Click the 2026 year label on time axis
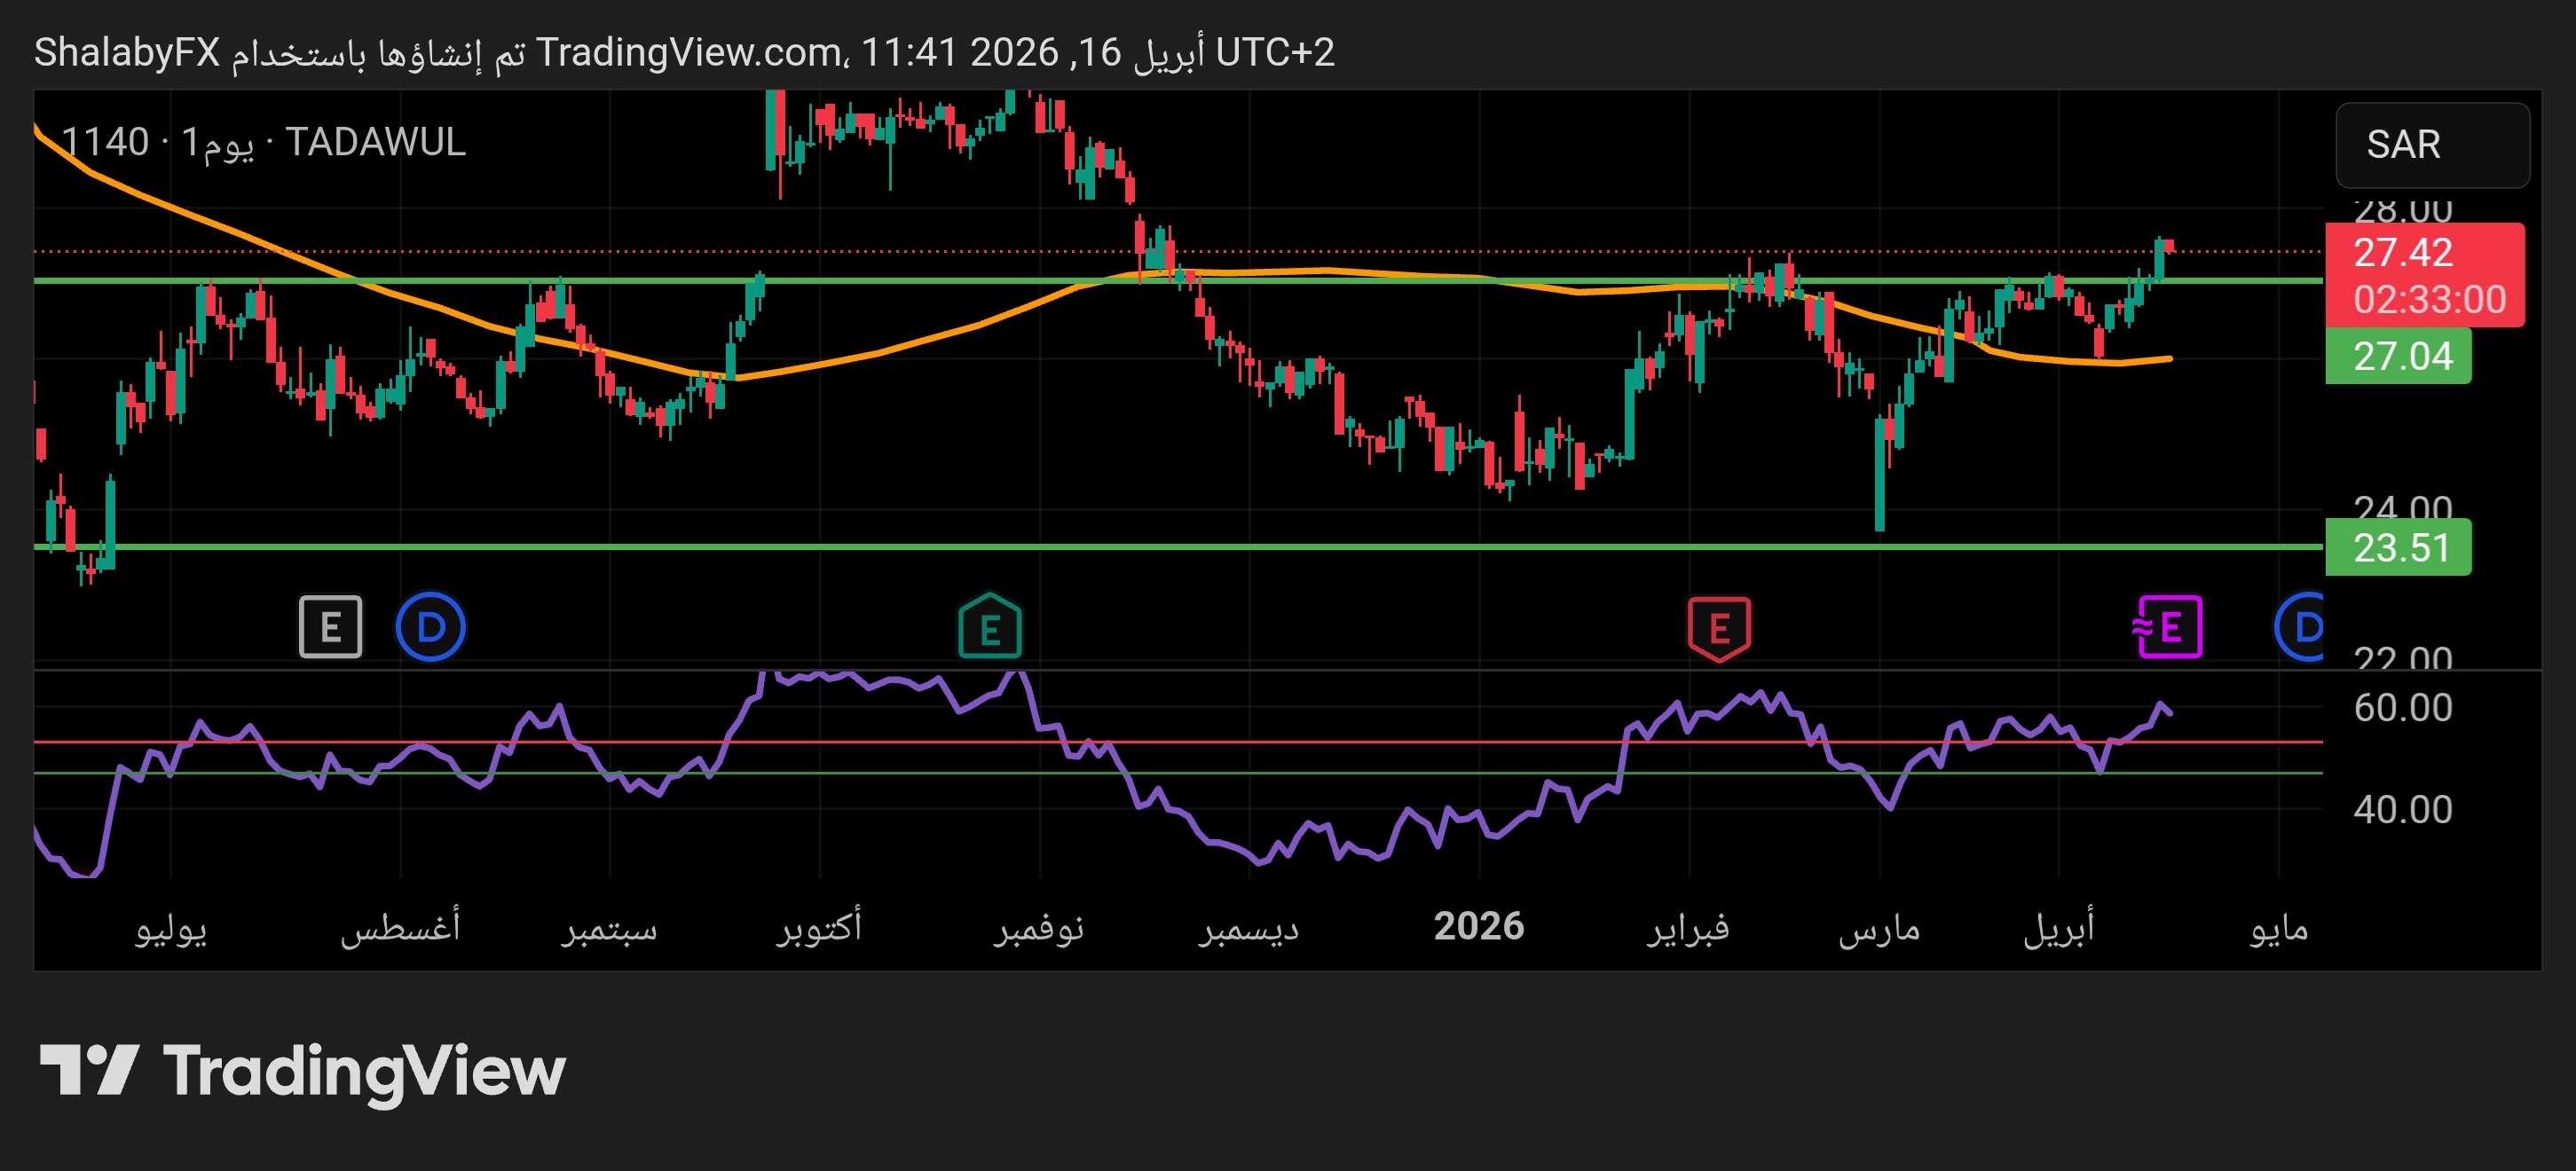 tap(1478, 926)
